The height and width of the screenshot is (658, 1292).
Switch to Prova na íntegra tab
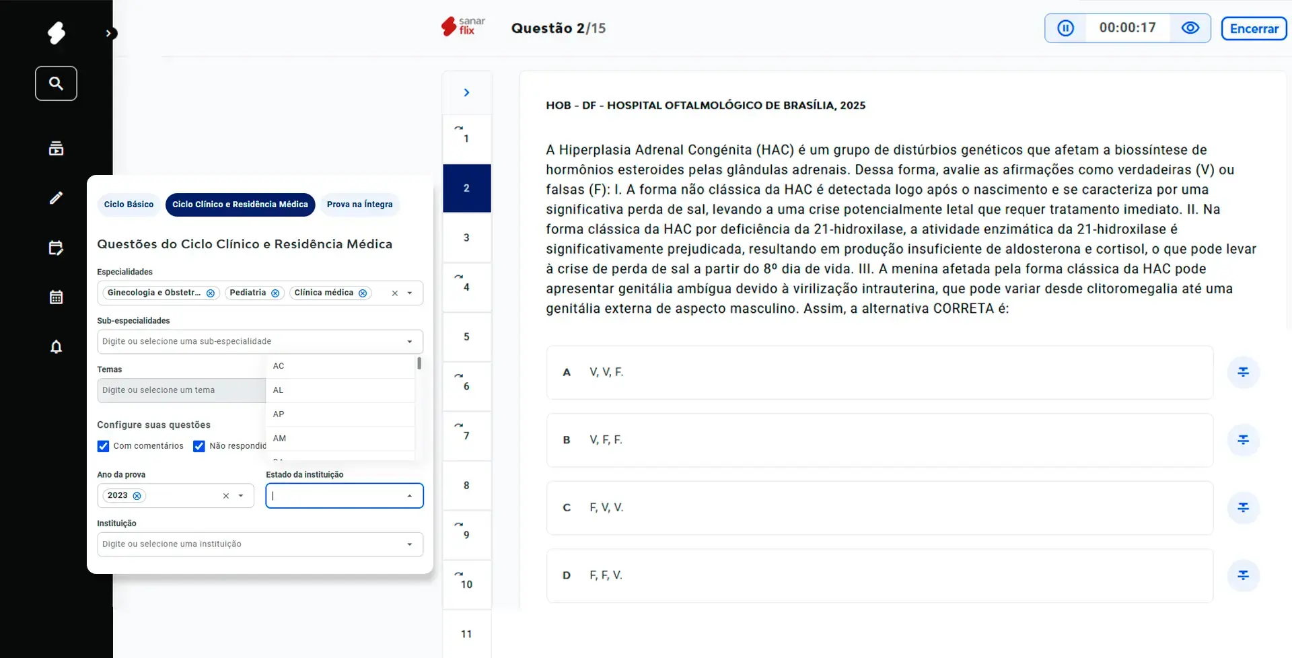click(359, 205)
